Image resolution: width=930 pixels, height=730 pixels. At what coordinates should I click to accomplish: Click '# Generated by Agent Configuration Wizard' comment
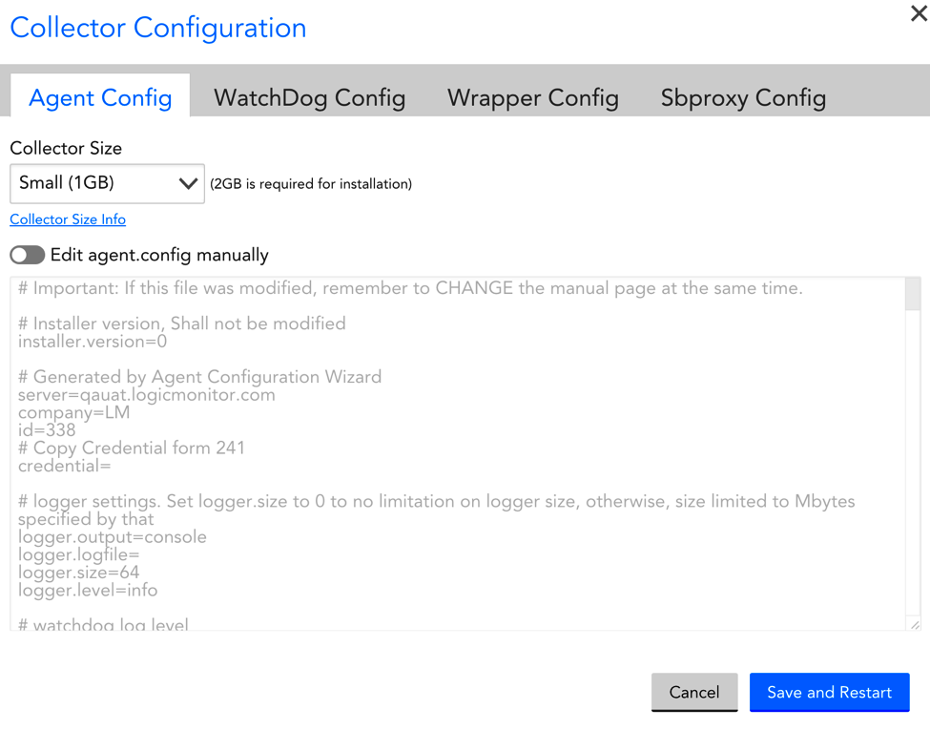coord(200,377)
